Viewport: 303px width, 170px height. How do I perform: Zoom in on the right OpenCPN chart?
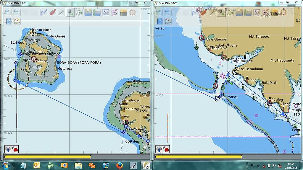coord(159,12)
